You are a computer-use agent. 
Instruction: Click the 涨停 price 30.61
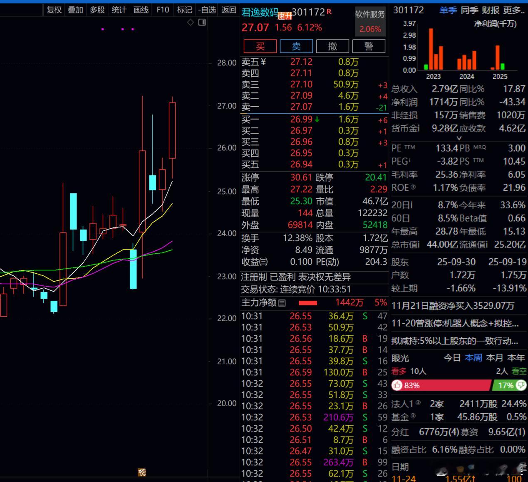click(x=301, y=177)
